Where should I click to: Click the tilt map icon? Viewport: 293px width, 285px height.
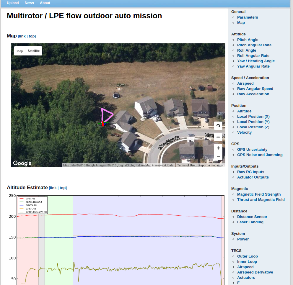(x=218, y=137)
